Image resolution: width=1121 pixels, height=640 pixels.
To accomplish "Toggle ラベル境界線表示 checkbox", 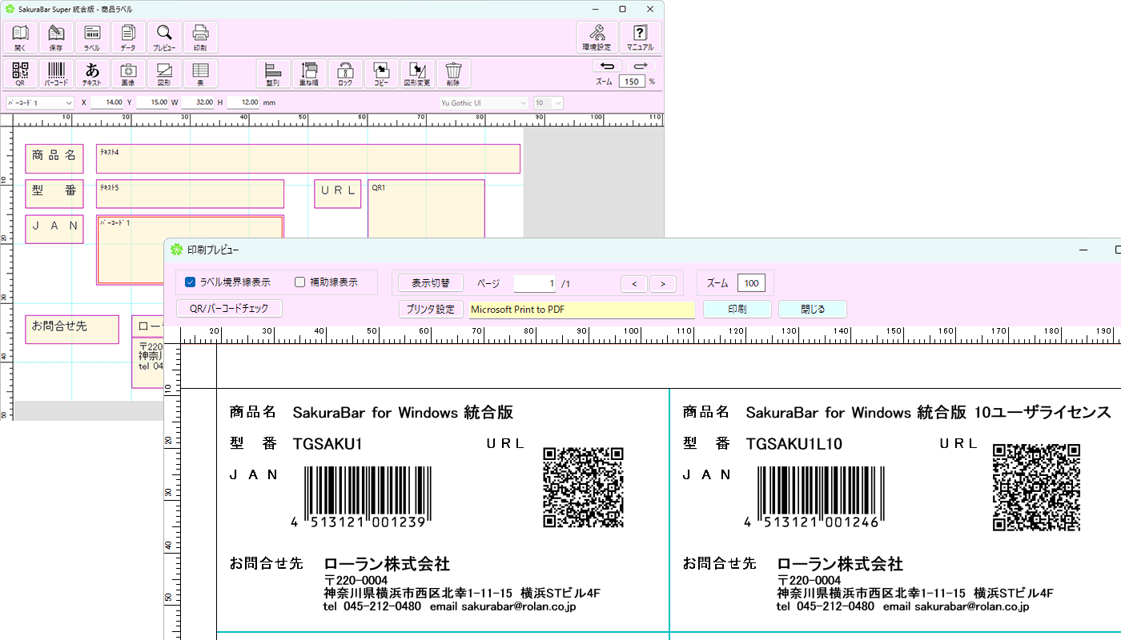I will pyautogui.click(x=191, y=282).
